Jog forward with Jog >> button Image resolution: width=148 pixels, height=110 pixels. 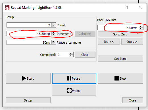pyautogui.click(x=132, y=42)
